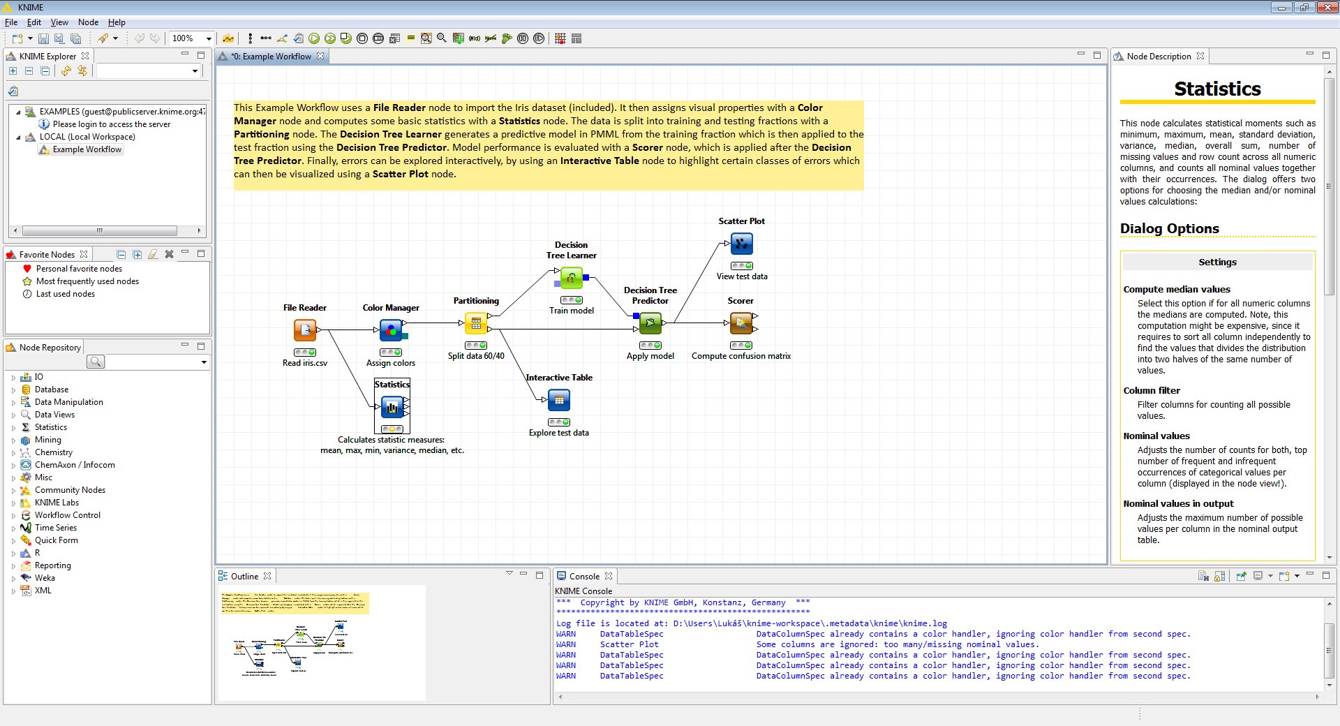Select the Partitioning node icon
Image resolution: width=1340 pixels, height=726 pixels.
(x=476, y=323)
